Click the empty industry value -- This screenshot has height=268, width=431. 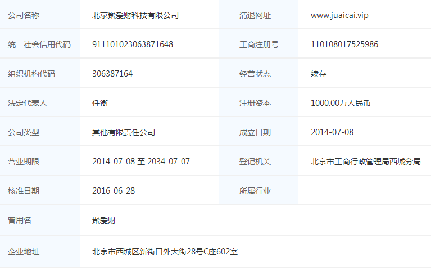[314, 191]
